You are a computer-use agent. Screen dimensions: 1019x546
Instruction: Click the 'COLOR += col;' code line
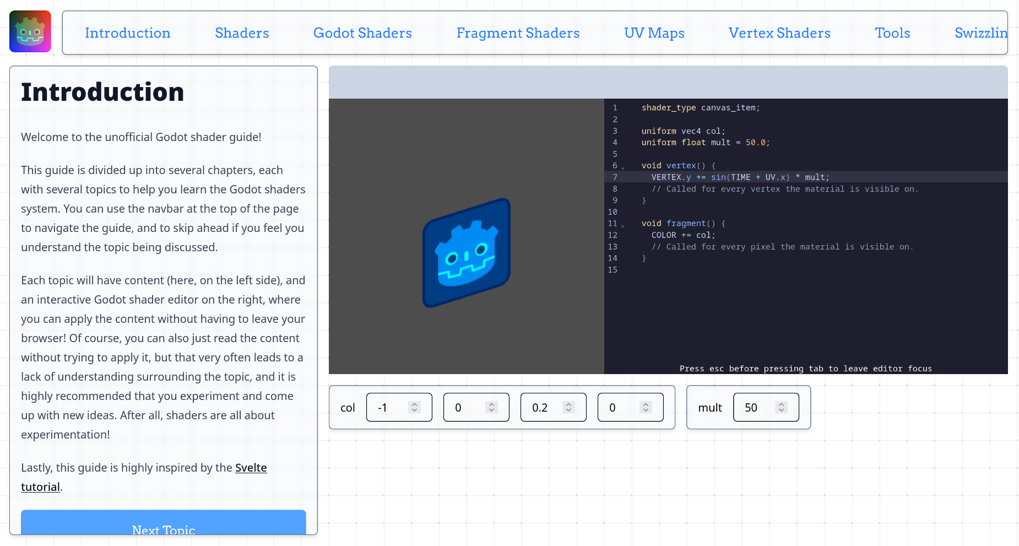684,235
